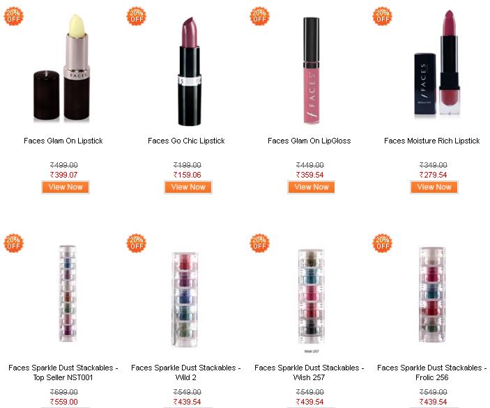This screenshot has width=490, height=408.
Task: Click the 20% OFF badge on Top Seller NST001
Action: click(13, 243)
